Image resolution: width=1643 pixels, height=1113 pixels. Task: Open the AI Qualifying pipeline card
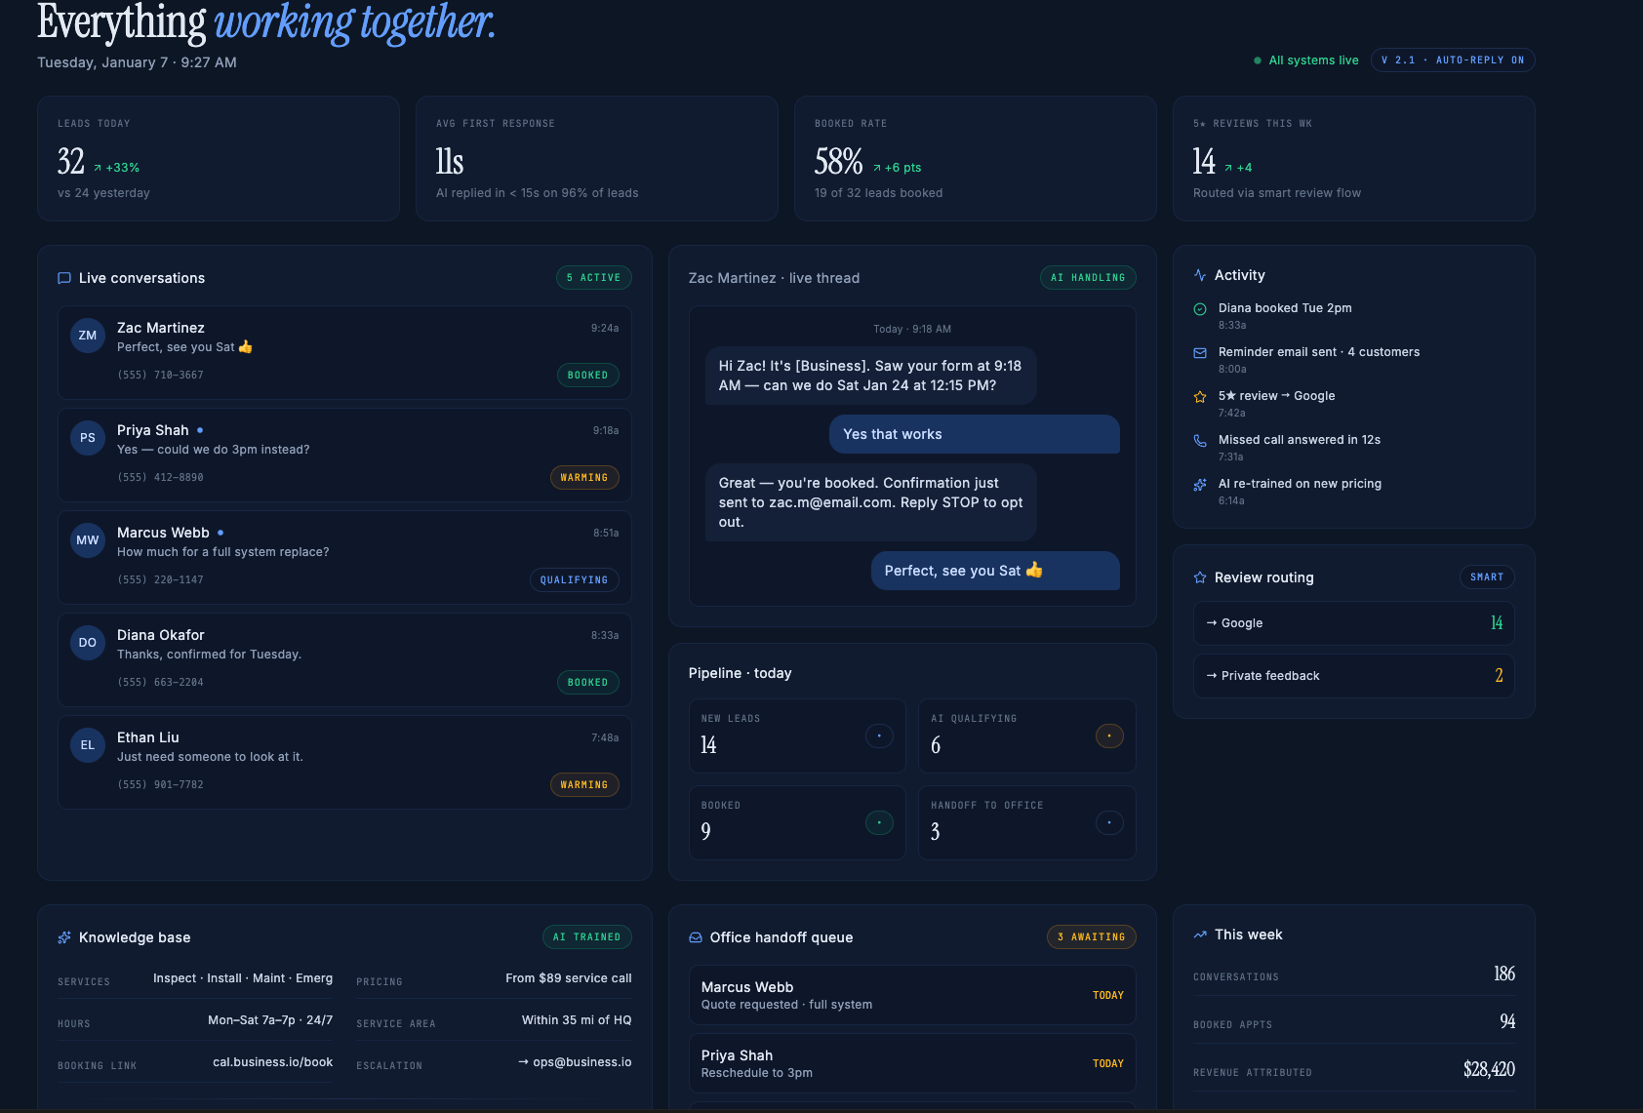pos(1027,736)
